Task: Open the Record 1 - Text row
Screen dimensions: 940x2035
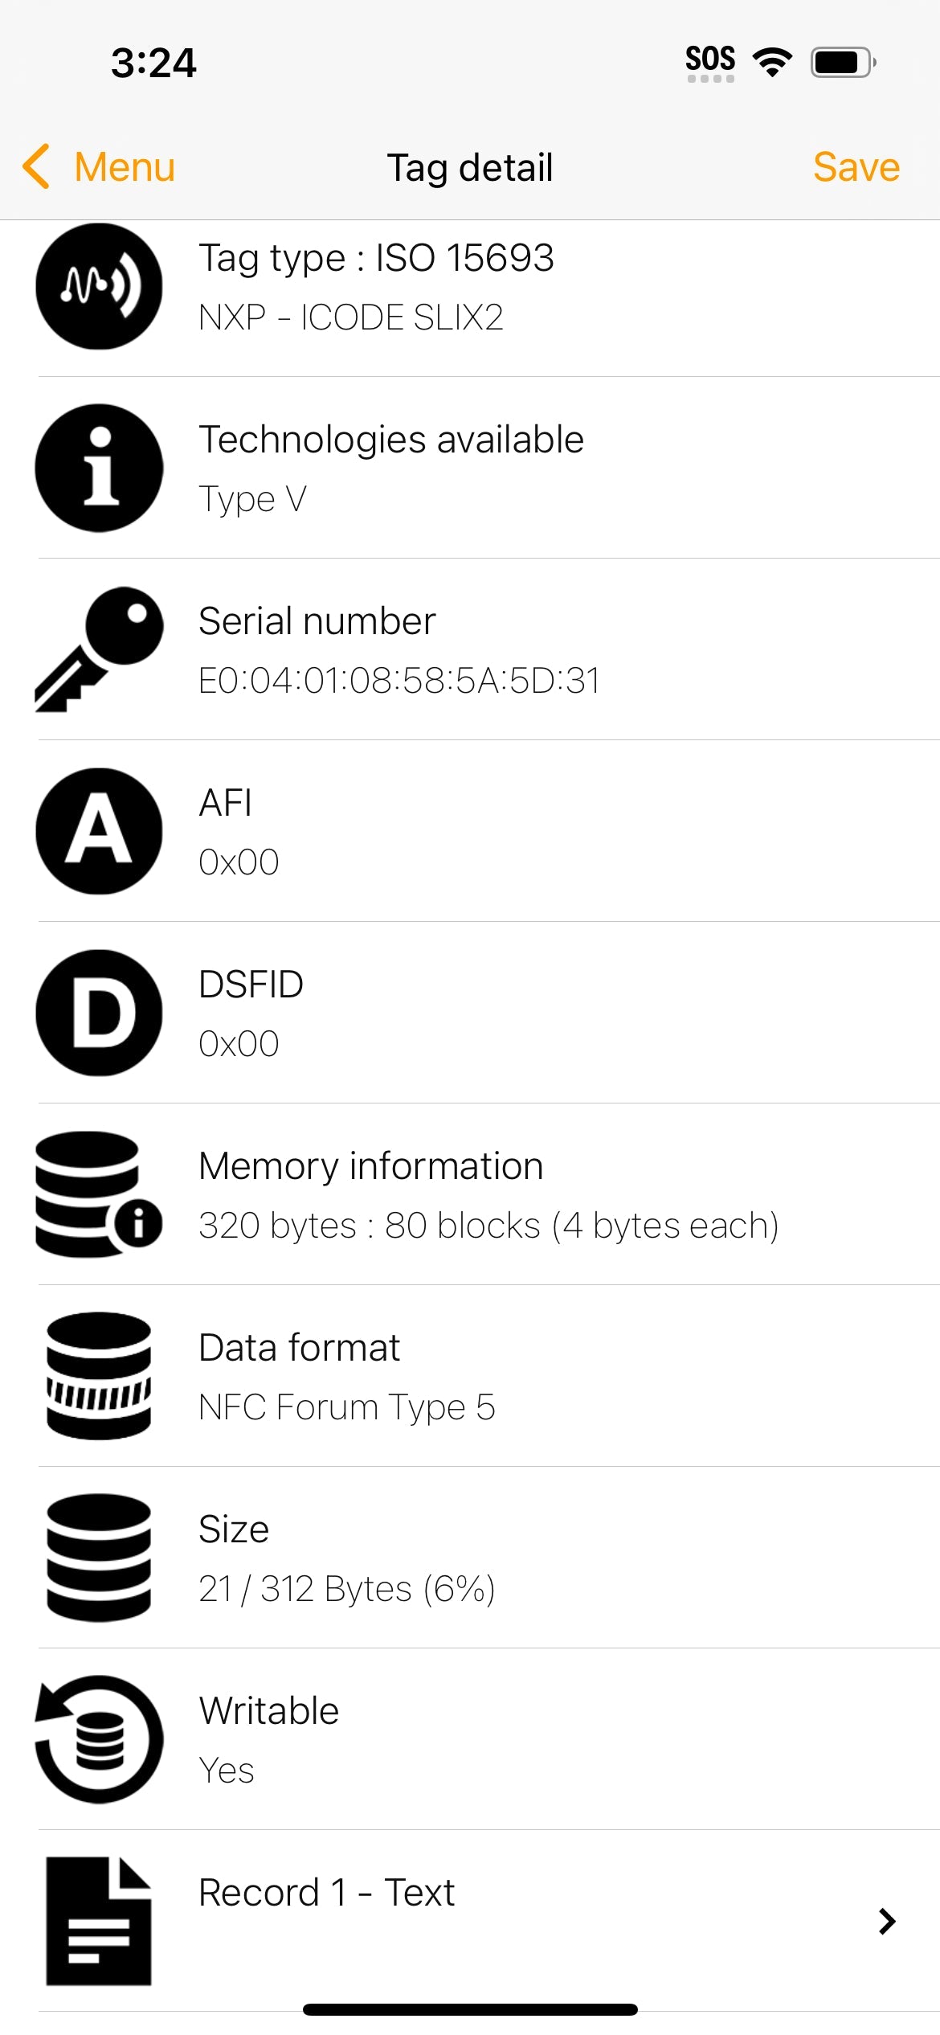Action: [482, 1921]
